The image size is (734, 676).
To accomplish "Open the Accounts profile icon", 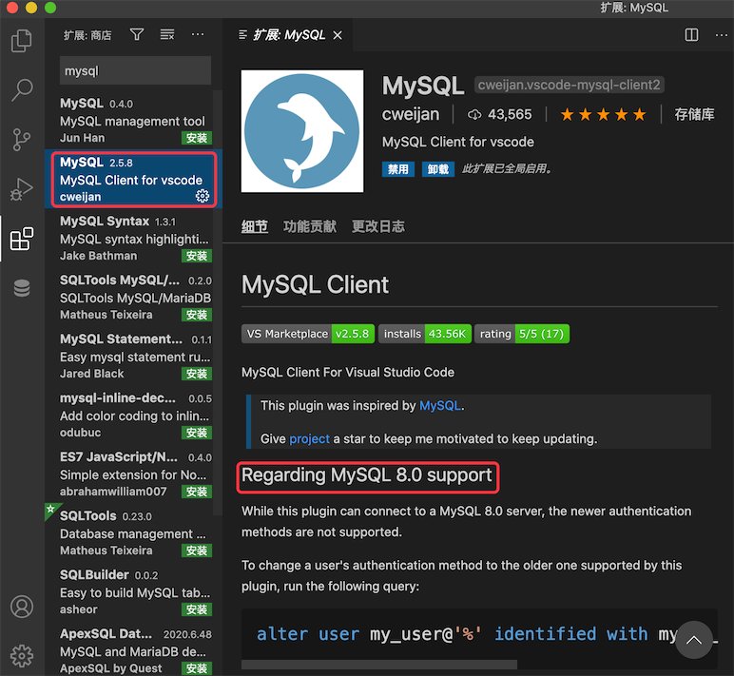I will (x=22, y=607).
